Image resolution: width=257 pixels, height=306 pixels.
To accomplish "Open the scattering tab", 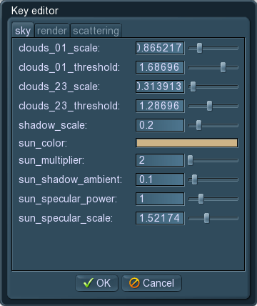I will pyautogui.click(x=96, y=31).
